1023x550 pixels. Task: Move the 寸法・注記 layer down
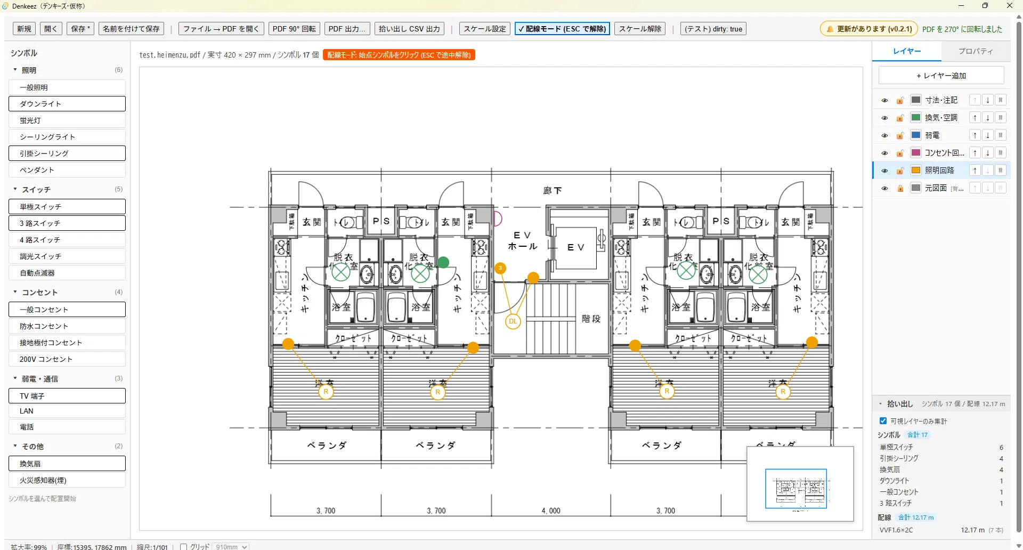(988, 100)
